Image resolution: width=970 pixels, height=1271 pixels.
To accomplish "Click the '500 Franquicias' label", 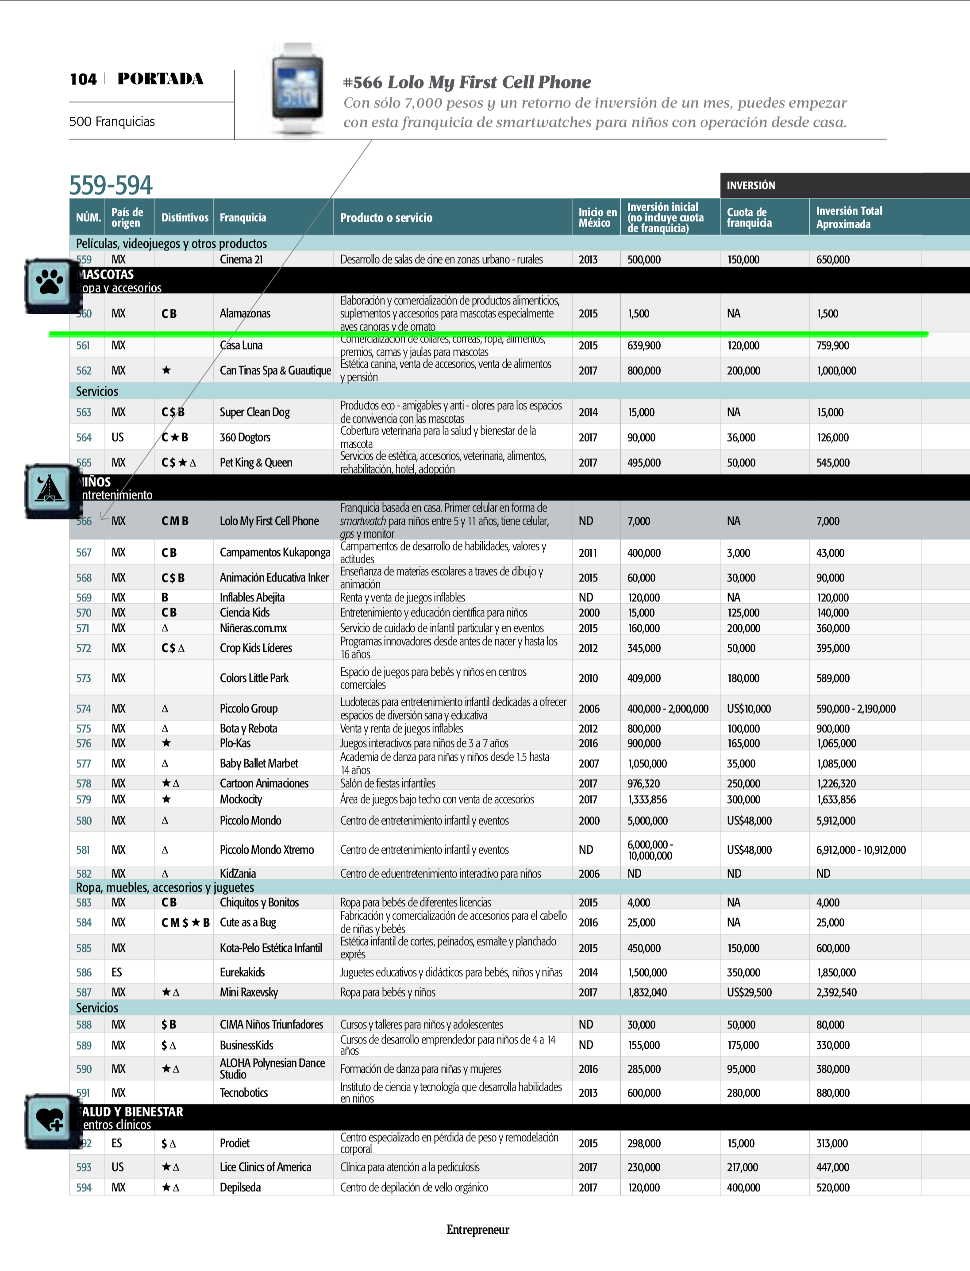I will coord(112,121).
